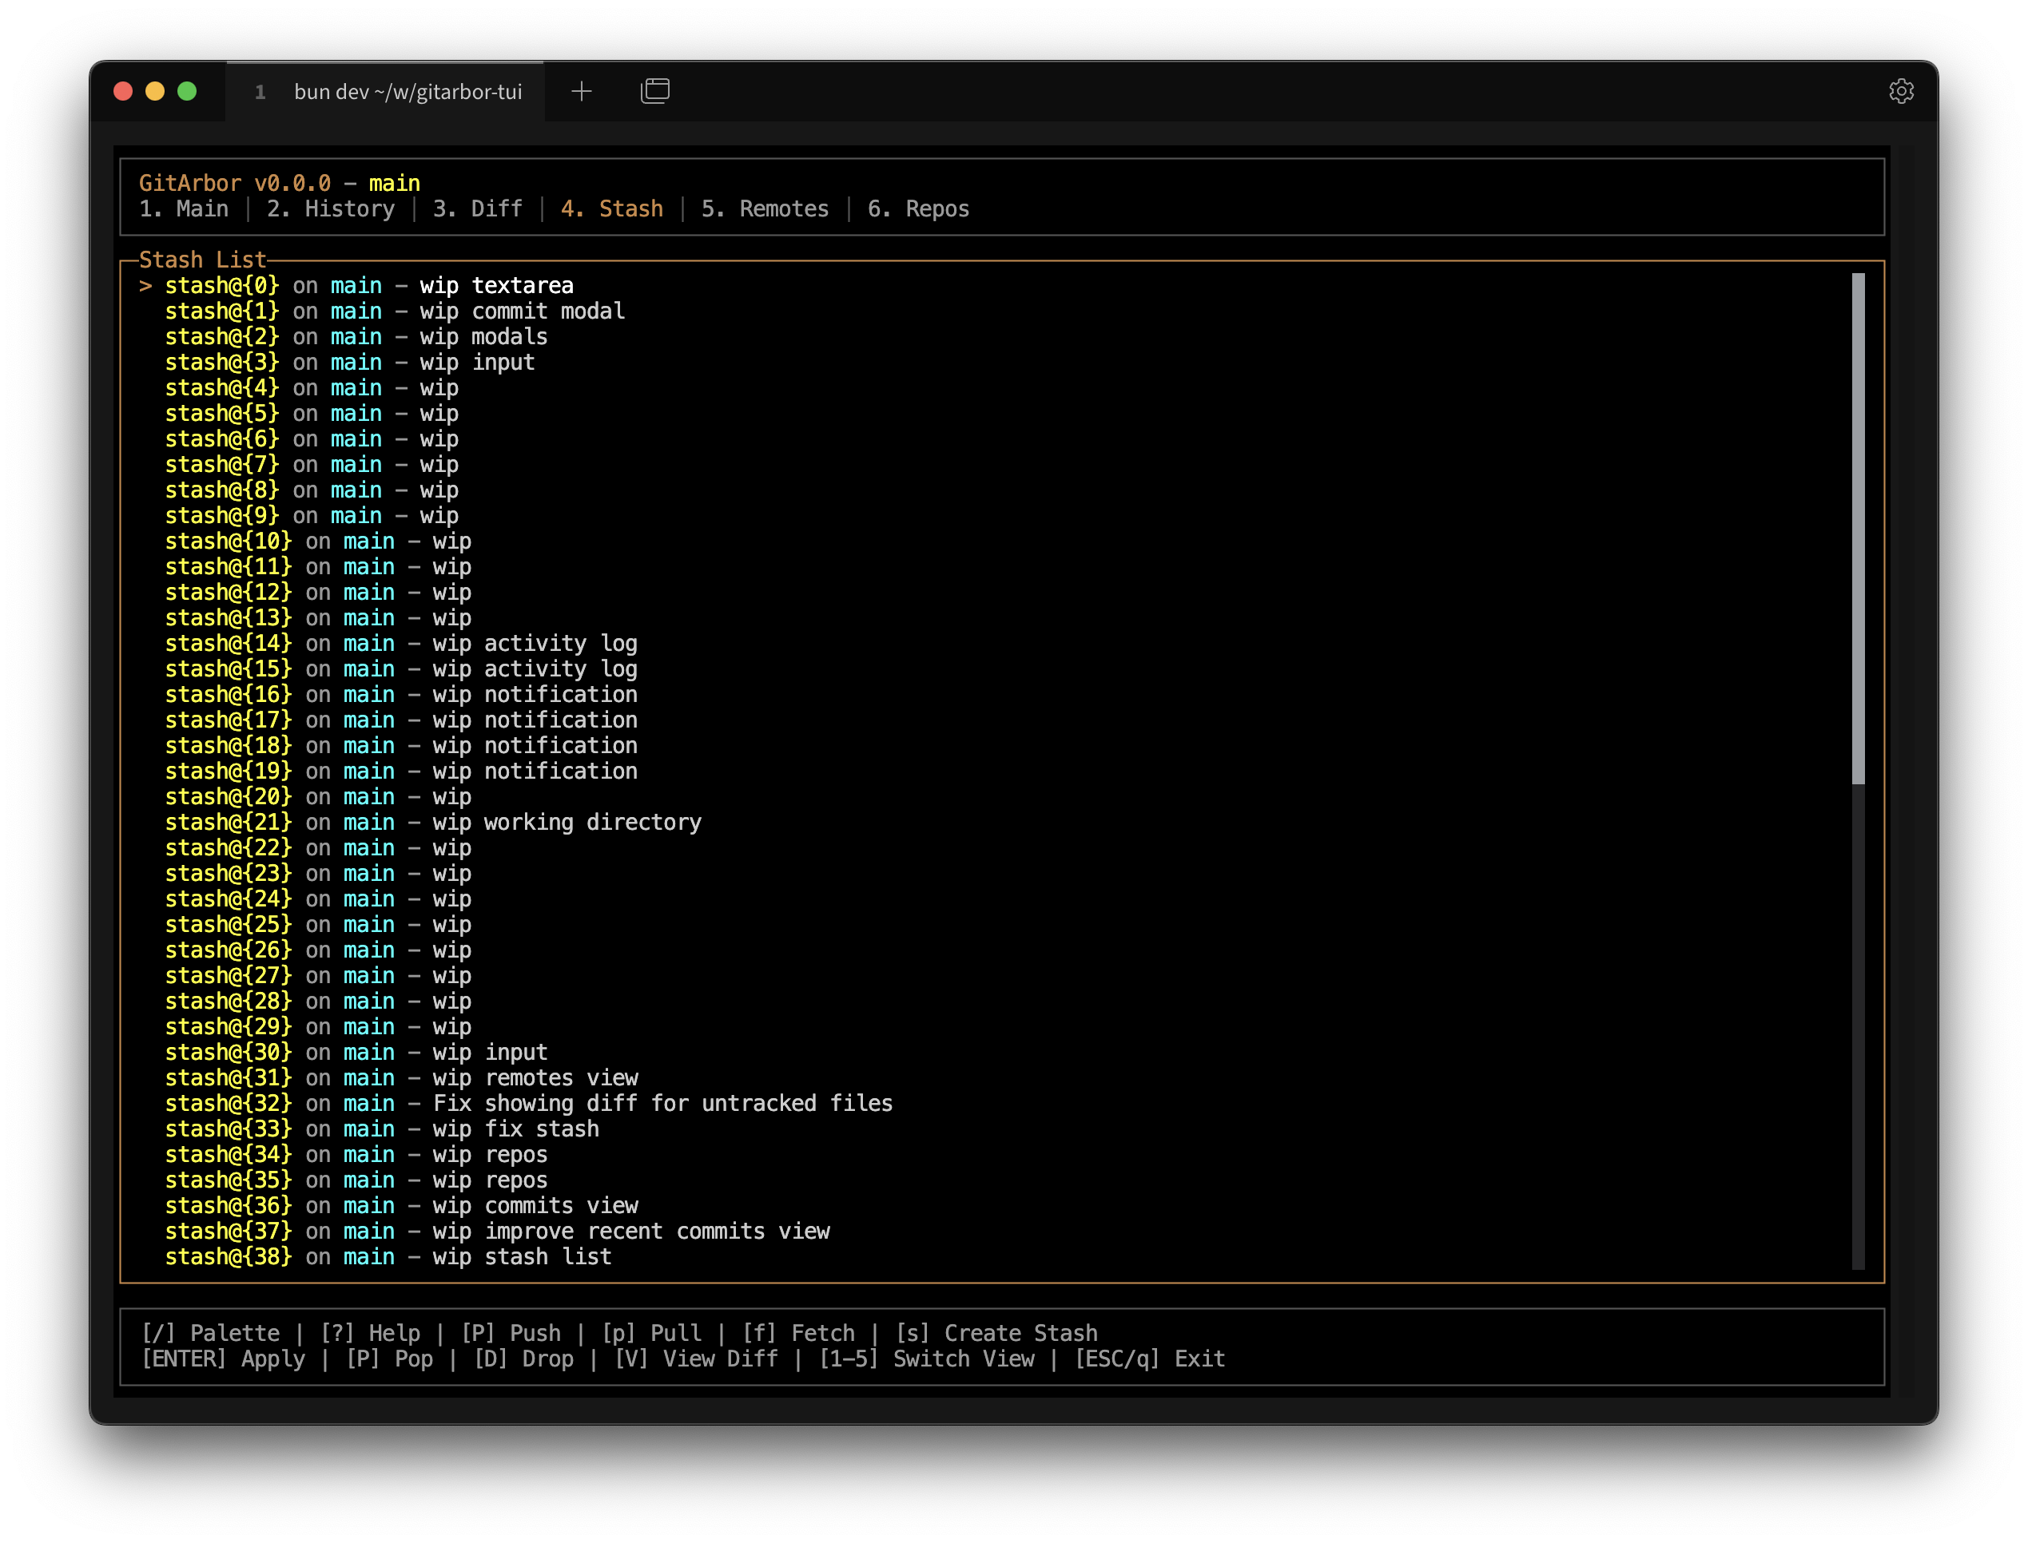Open the 6. Repos view
Image resolution: width=2028 pixels, height=1543 pixels.
(918, 209)
